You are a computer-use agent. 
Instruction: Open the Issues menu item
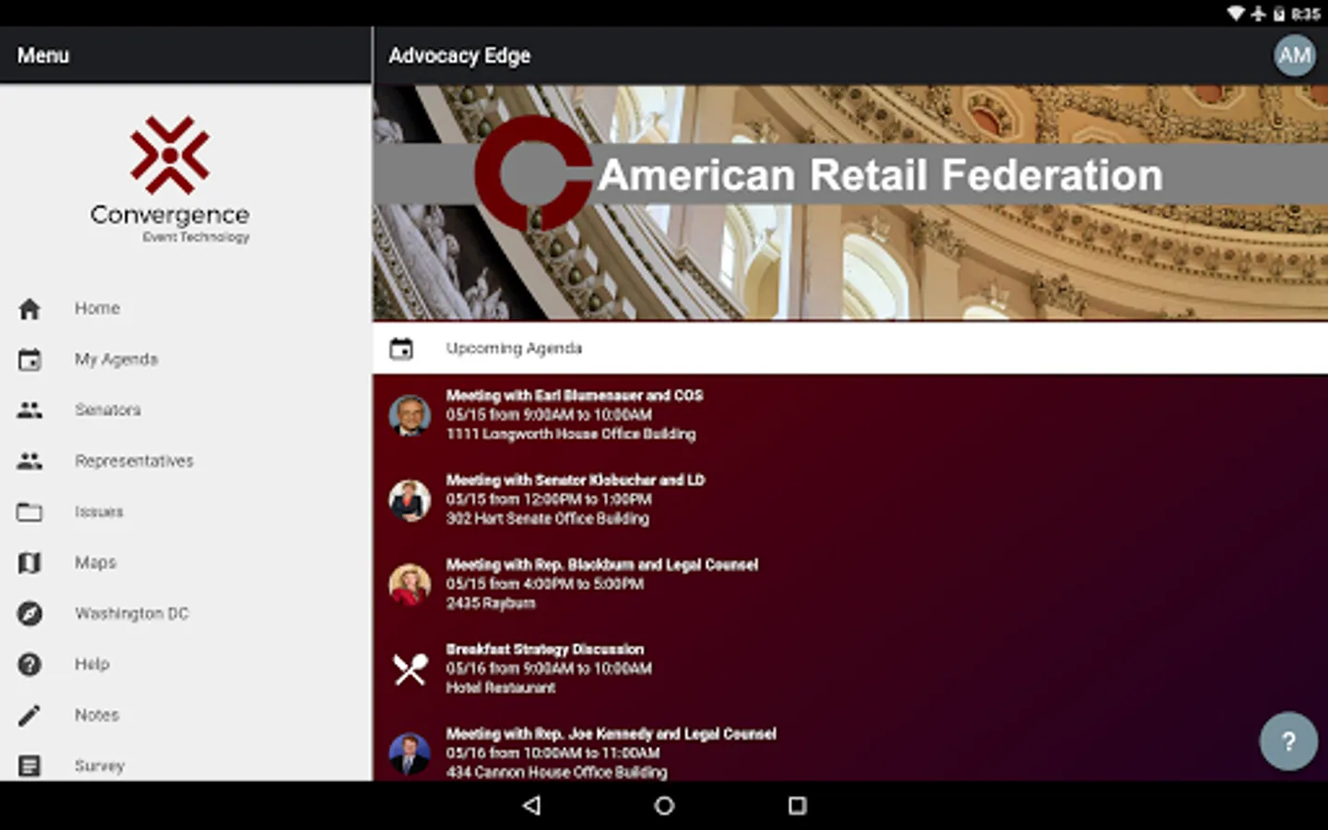tap(185, 512)
